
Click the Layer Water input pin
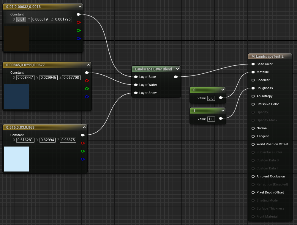[136, 85]
